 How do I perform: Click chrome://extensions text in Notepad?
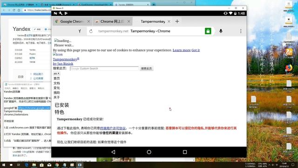pyautogui.click(x=16, y=114)
